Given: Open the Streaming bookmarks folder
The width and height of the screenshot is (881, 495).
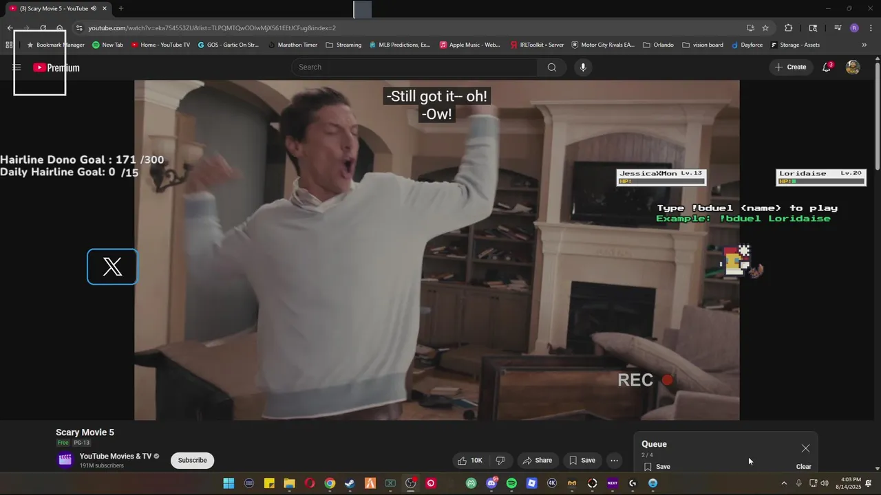Looking at the screenshot, I should click(343, 45).
